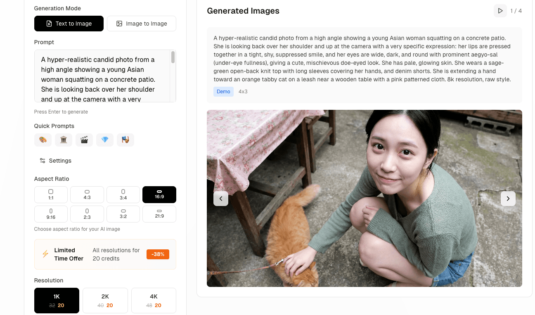Click the next image arrow
535x315 pixels.
[508, 199]
